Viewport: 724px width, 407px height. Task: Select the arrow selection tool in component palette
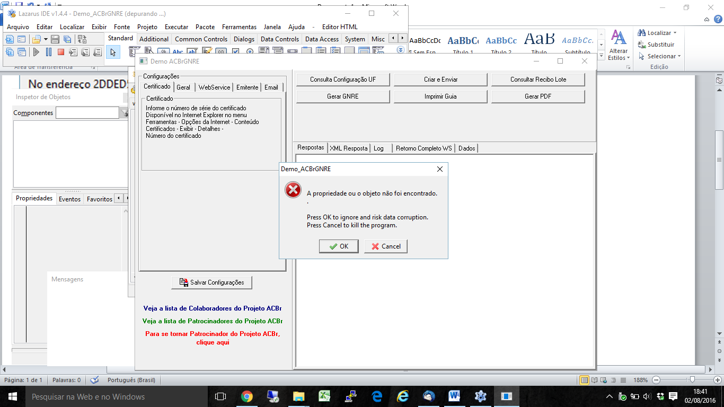tap(113, 52)
